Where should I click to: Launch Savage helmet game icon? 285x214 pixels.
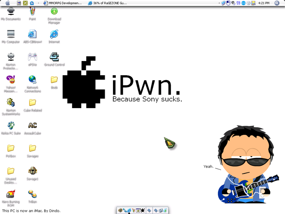[32, 174]
